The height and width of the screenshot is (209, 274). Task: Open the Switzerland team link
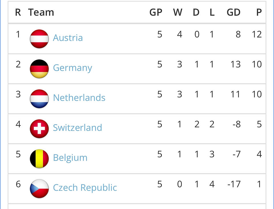click(77, 128)
